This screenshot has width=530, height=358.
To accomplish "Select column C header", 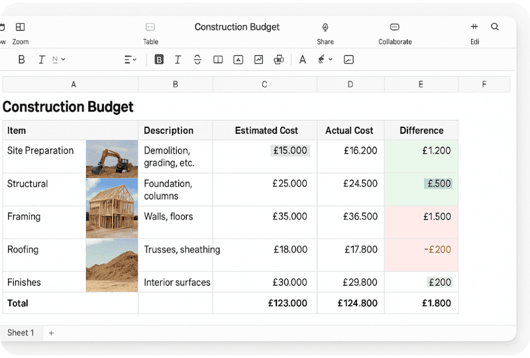I will tap(264, 84).
